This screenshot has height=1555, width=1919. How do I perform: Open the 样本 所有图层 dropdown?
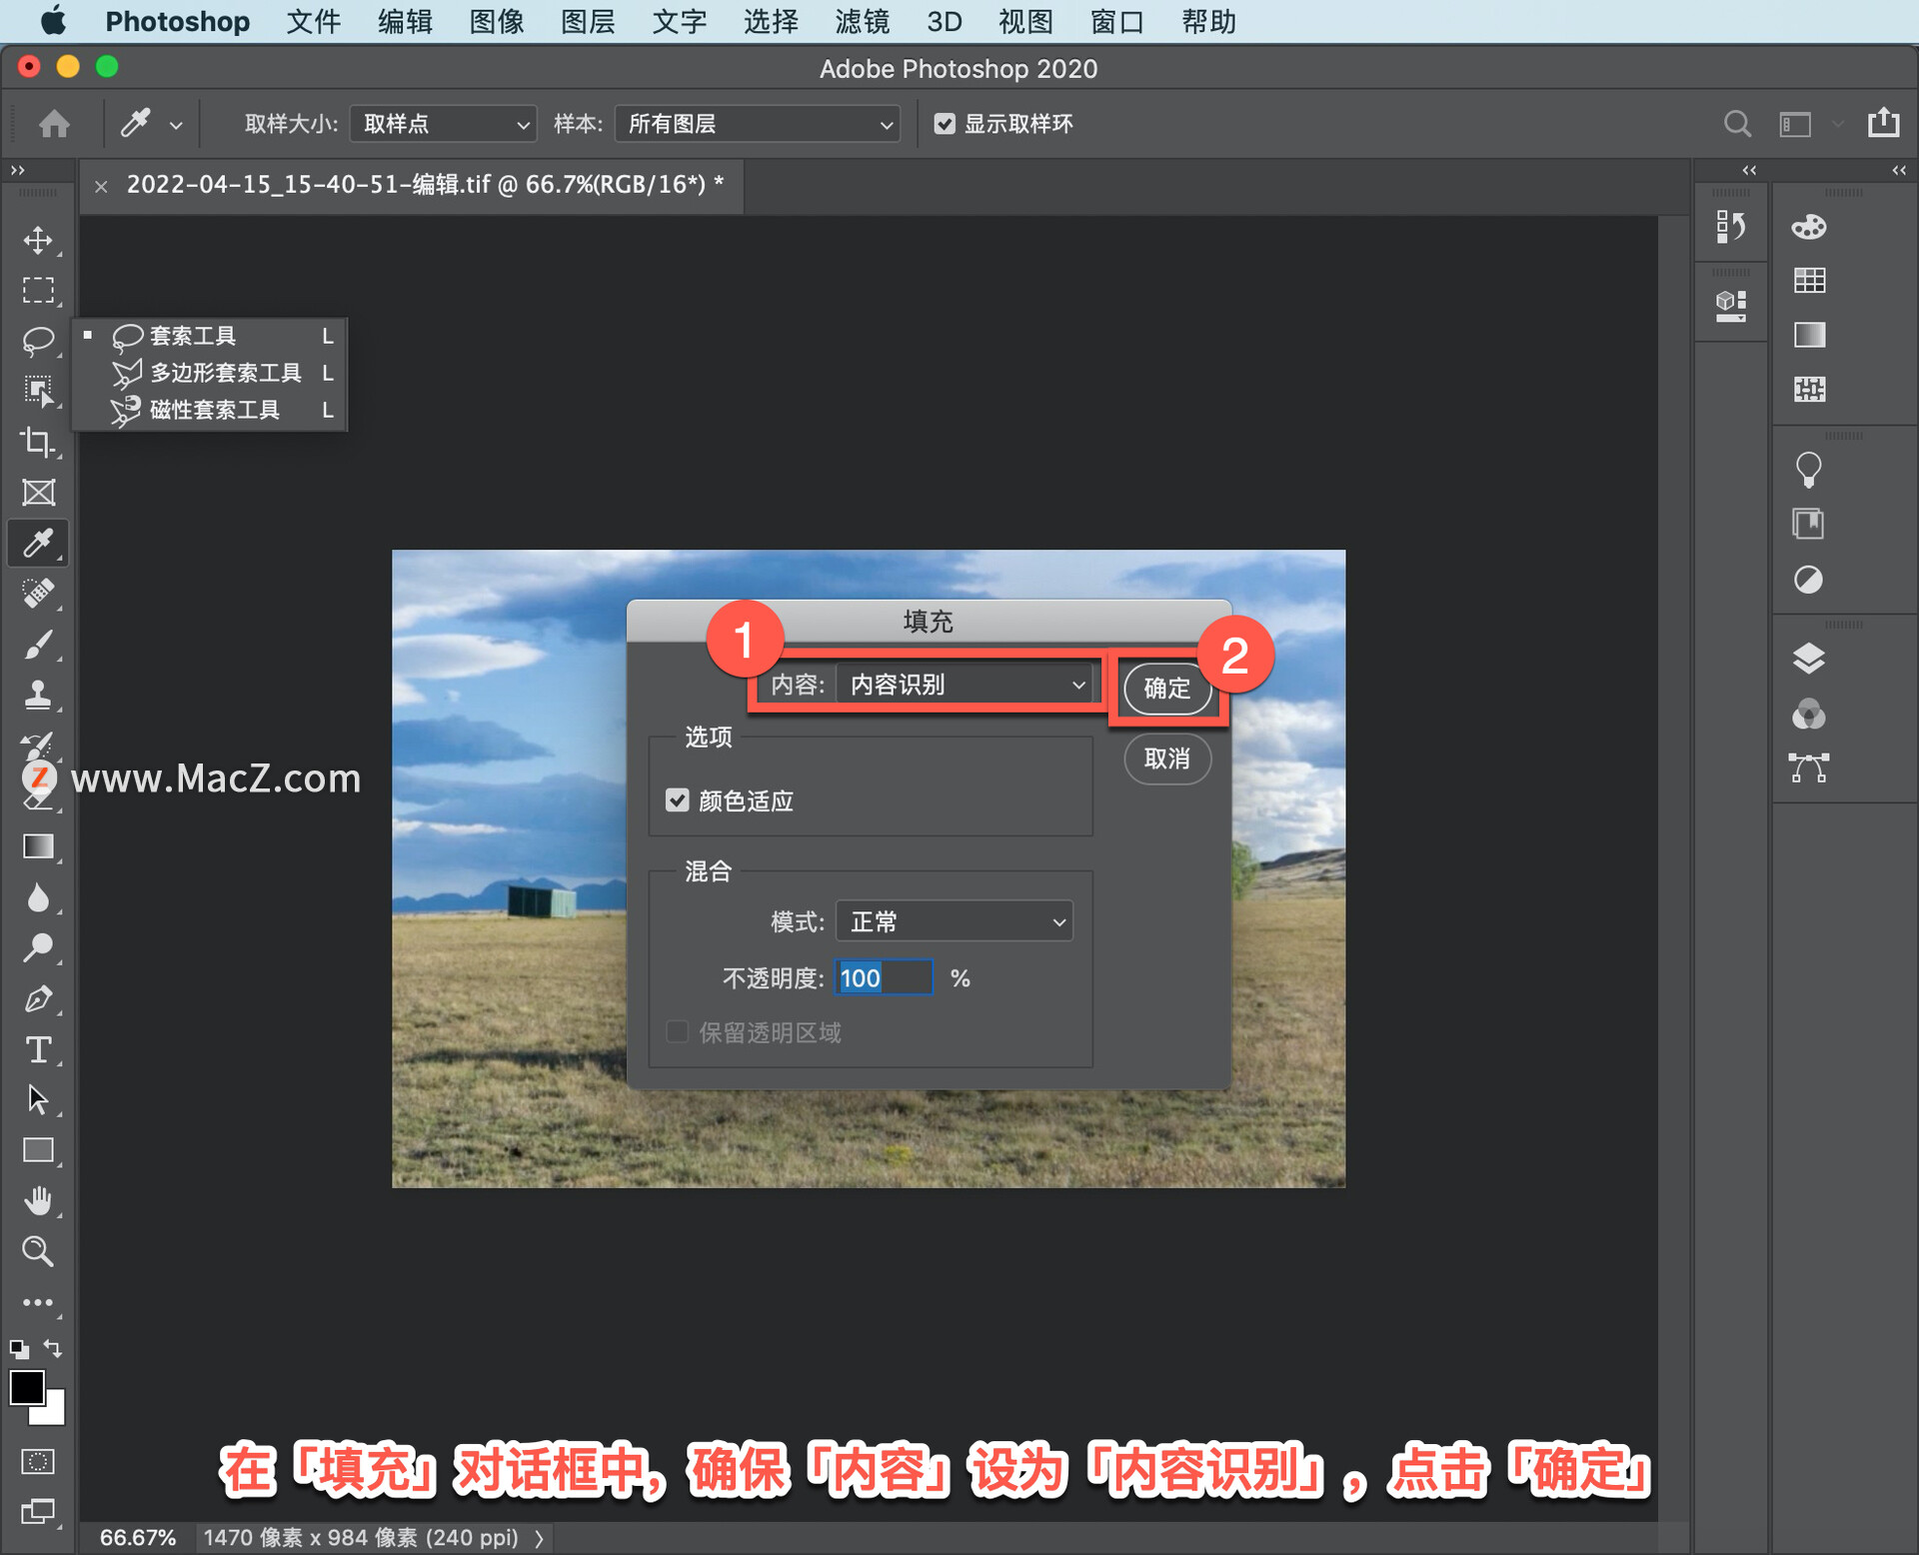click(x=758, y=124)
